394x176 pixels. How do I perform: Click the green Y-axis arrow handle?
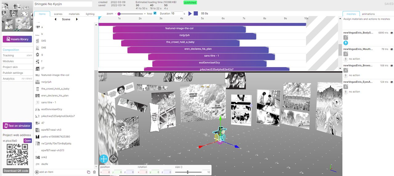[220, 118]
